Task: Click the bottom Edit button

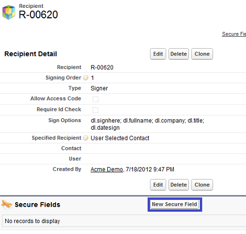Action: (158, 185)
